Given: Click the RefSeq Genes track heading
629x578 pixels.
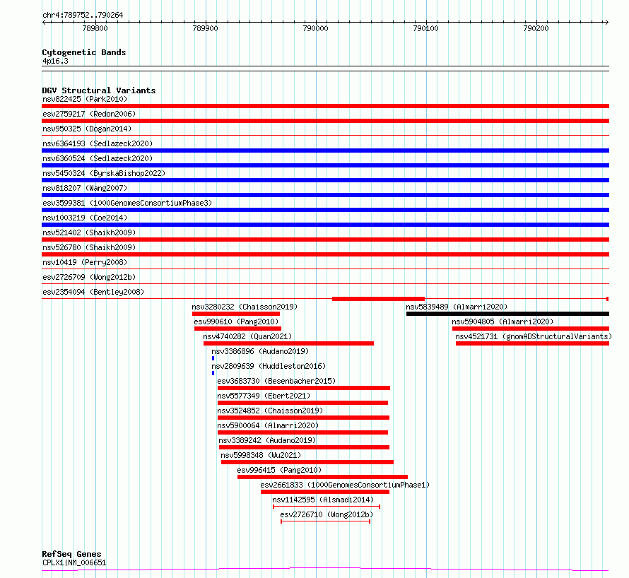Looking at the screenshot, I should point(71,554).
